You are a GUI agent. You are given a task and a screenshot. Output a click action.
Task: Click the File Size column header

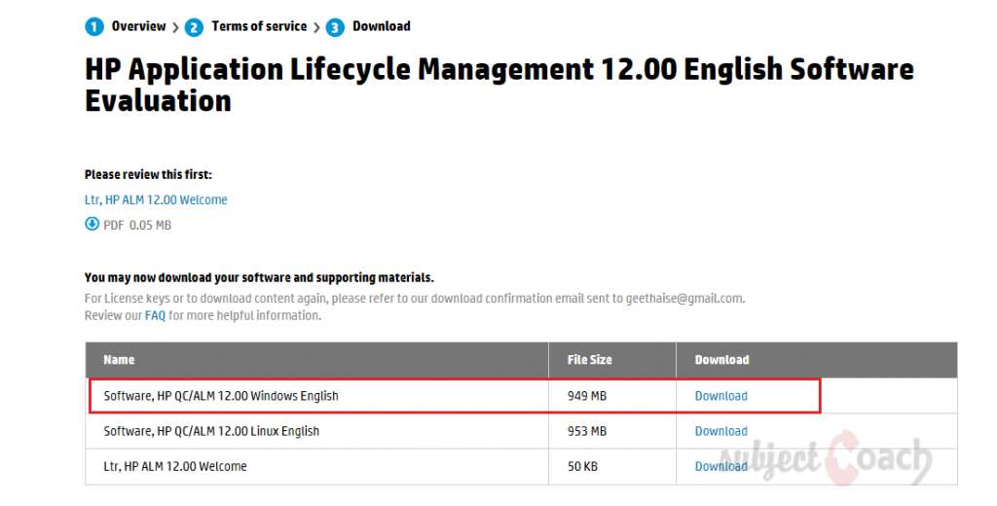pyautogui.click(x=589, y=360)
